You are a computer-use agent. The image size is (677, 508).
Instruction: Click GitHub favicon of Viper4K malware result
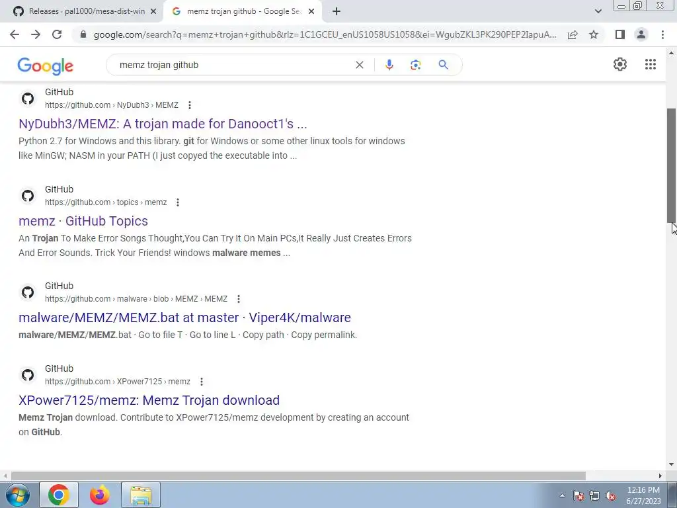pyautogui.click(x=28, y=292)
